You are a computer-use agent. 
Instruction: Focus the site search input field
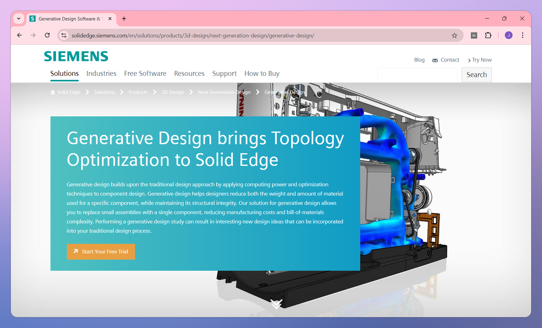(418, 75)
